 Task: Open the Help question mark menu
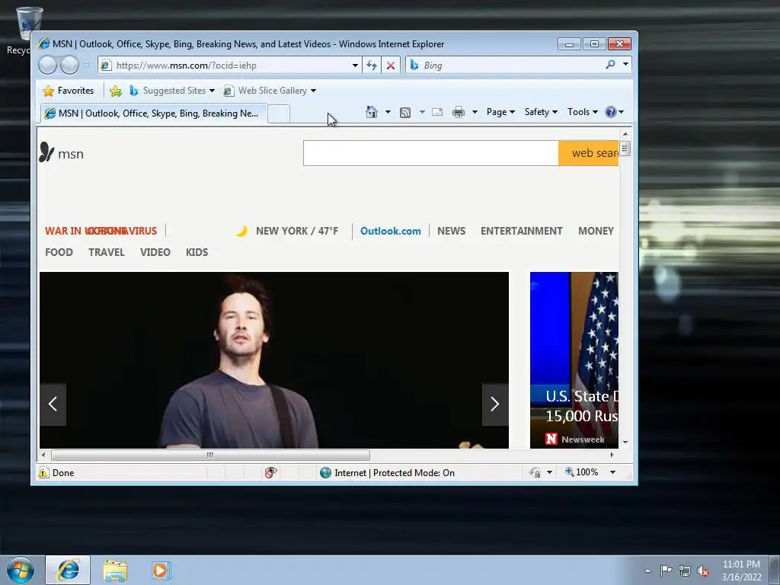tap(615, 112)
